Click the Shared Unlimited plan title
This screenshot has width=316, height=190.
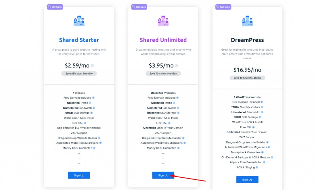pyautogui.click(x=163, y=40)
